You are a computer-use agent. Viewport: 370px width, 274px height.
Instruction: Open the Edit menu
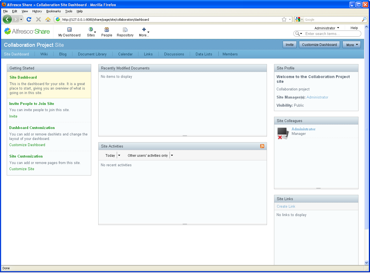(x=15, y=11)
